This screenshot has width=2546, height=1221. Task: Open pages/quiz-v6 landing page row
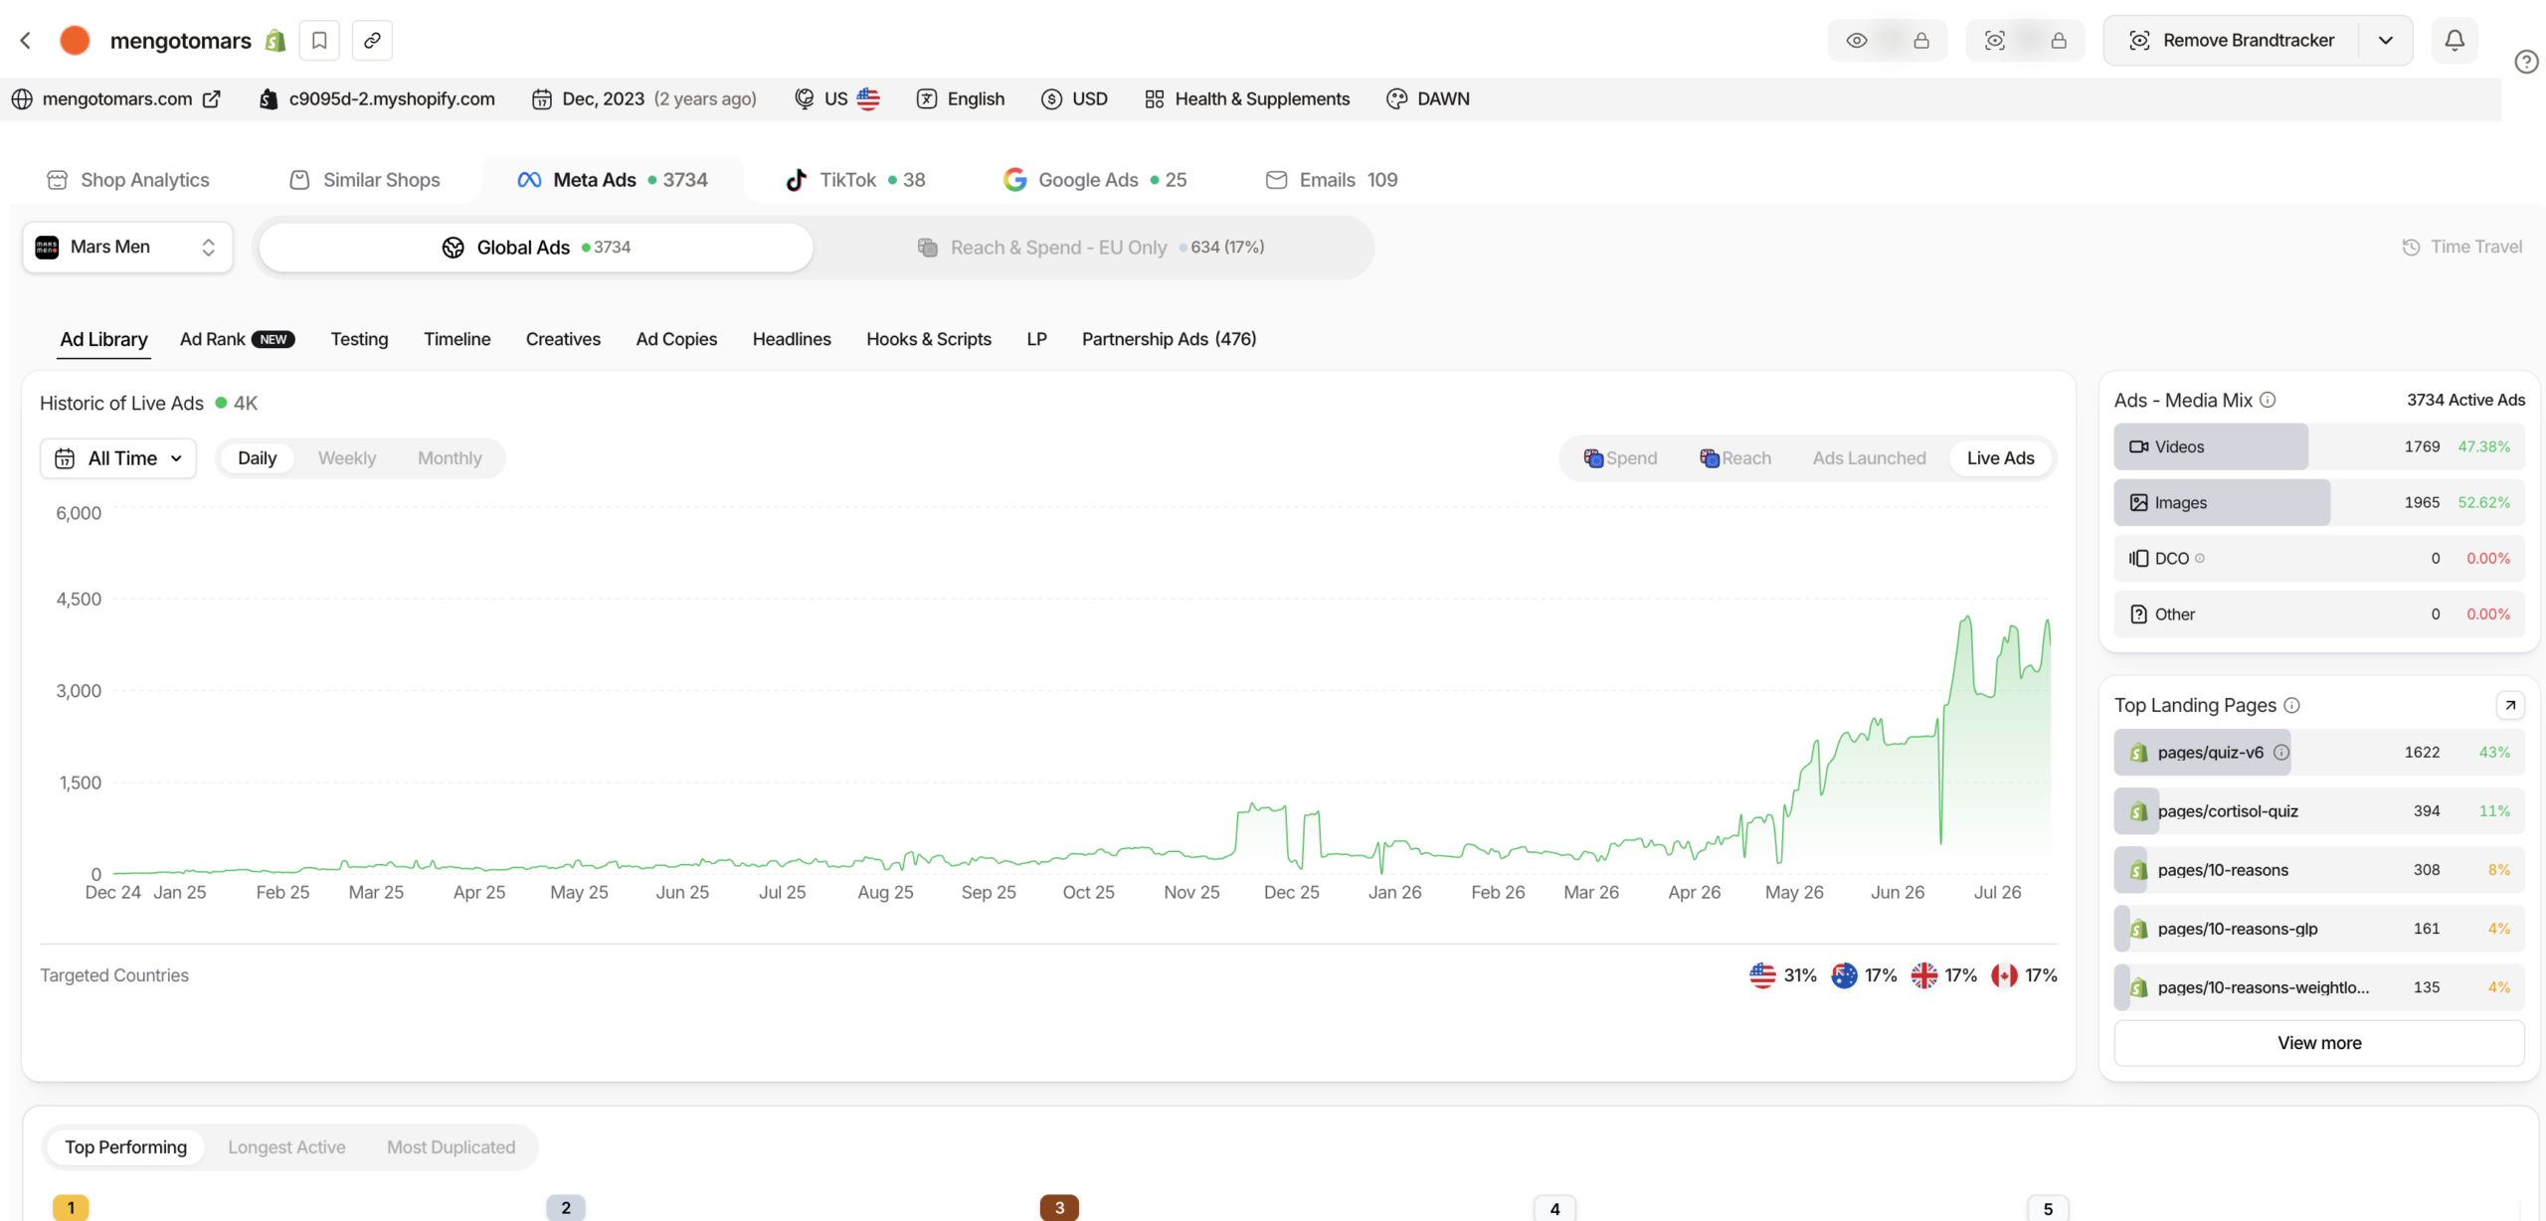coord(2318,753)
